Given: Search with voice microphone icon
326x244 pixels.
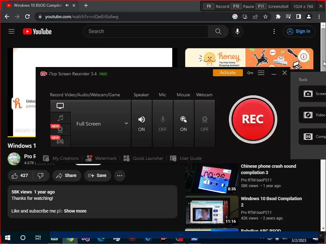Looking at the screenshot, I should (237, 31).
